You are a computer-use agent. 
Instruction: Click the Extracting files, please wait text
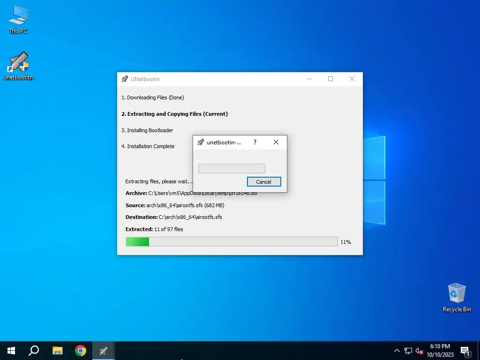pos(159,181)
